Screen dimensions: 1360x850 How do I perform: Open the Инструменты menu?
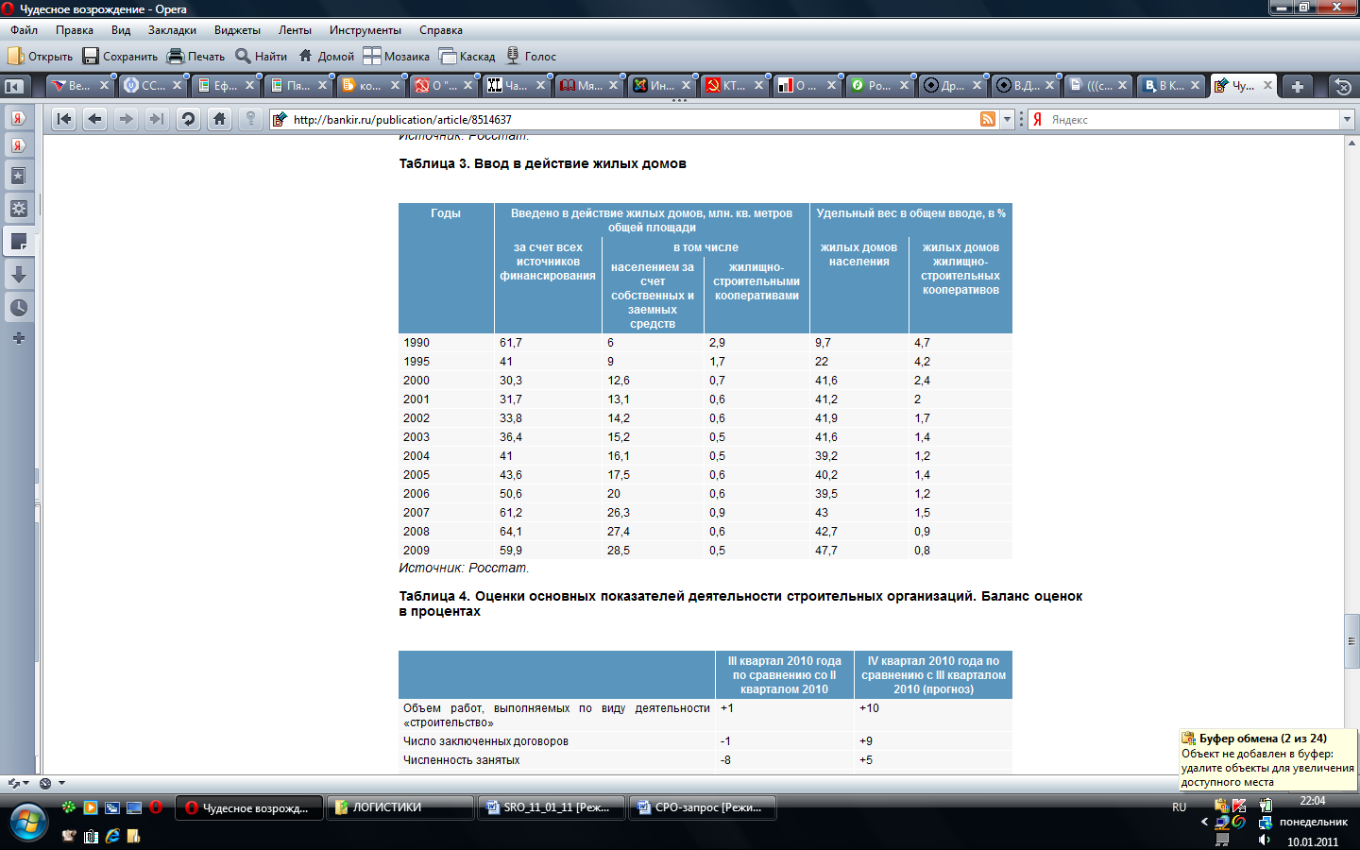tap(365, 30)
